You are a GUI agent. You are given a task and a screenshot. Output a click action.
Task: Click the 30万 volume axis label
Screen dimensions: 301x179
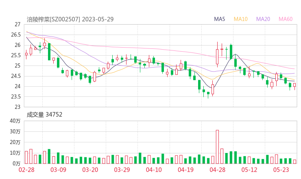[15, 131]
